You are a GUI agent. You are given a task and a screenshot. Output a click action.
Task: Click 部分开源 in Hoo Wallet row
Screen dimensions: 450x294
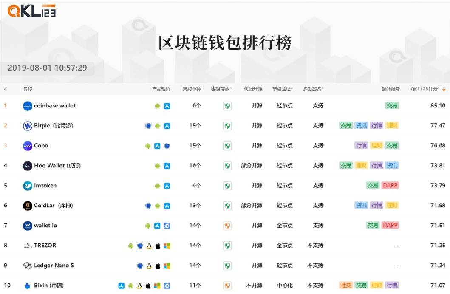point(252,166)
